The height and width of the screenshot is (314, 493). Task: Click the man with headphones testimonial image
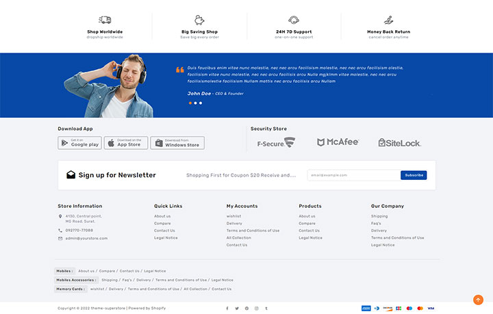point(109,86)
